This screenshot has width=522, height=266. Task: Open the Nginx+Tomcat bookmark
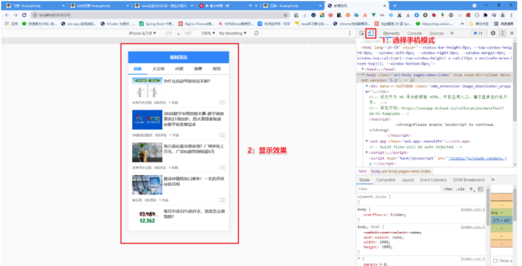pyautogui.click(x=196, y=24)
